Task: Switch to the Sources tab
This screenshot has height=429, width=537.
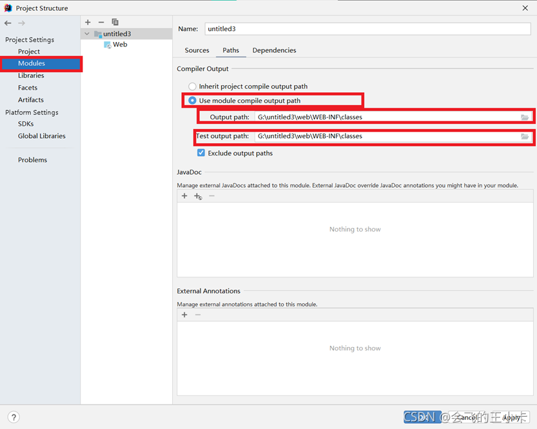Action: [197, 50]
